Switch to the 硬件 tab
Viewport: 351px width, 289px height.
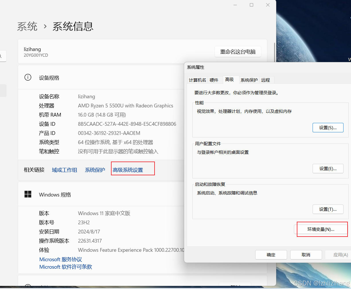pyautogui.click(x=214, y=80)
